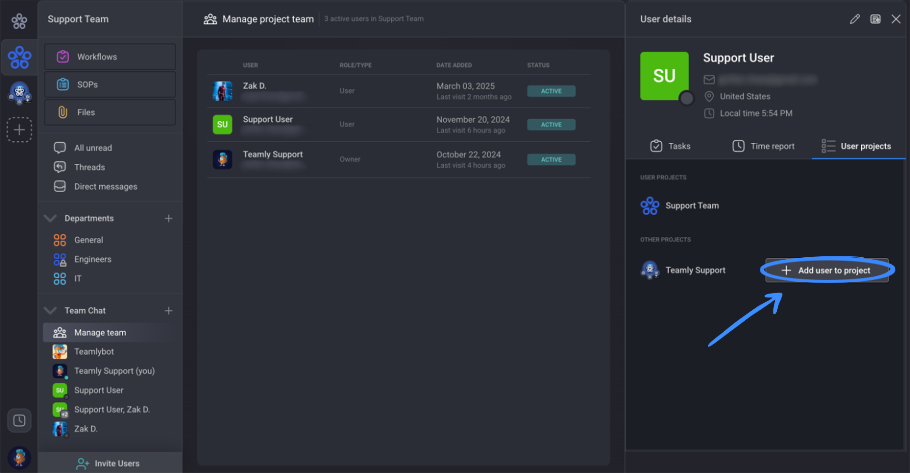Click the Teamly flower logo at top of rail
Image resolution: width=910 pixels, height=473 pixels.
point(19,21)
